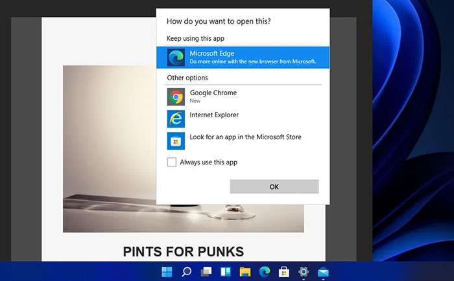The image size is (454, 281).
Task: Click the Microsoft Store bag icon in dialog
Action: tap(176, 140)
